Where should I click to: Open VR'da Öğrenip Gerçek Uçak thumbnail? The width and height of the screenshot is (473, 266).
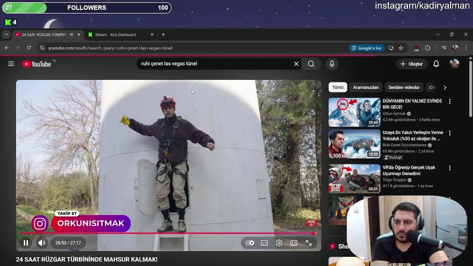[x=354, y=179]
